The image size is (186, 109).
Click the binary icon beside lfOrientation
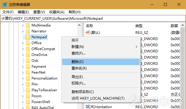(88, 107)
